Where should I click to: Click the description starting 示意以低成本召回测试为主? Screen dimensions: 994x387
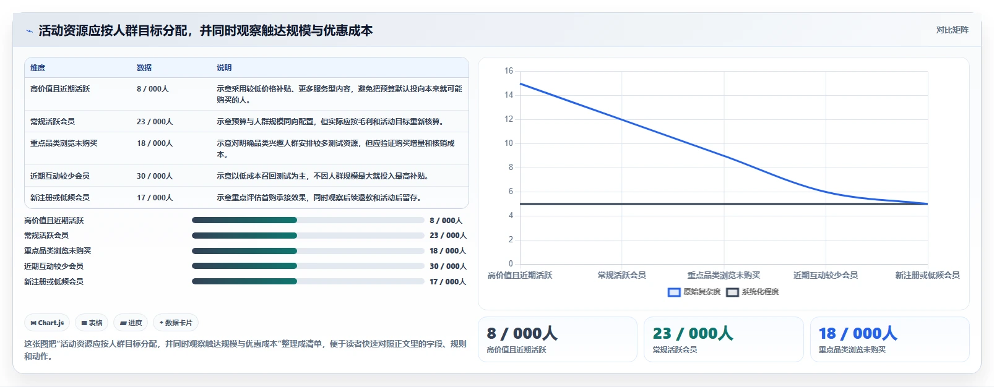pyautogui.click(x=322, y=176)
